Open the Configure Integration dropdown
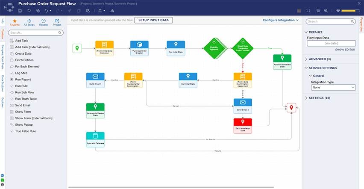 pos(281,20)
